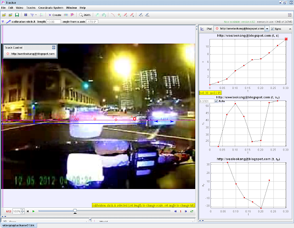The width and height of the screenshot is (294, 228).
Task: Expand the track selection dropdown in plot
Action: (x=267, y=28)
